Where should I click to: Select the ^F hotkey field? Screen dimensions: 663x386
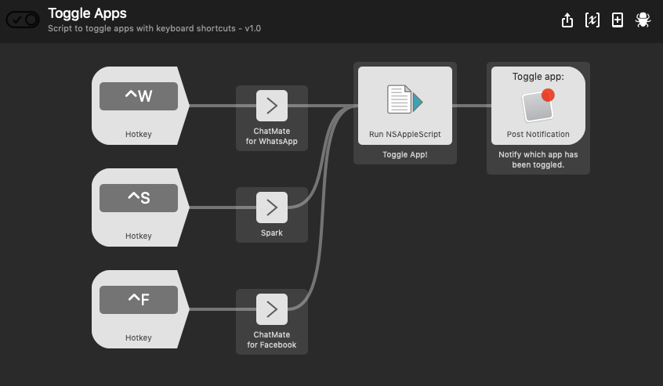click(139, 299)
